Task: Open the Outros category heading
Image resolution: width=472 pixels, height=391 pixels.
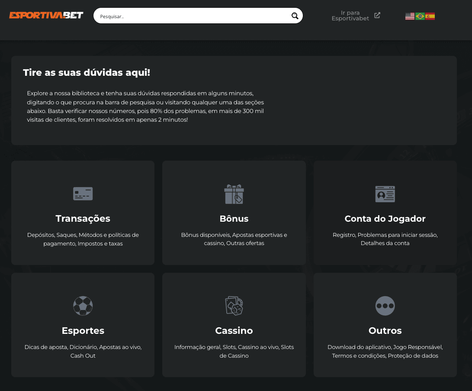Action: click(385, 330)
